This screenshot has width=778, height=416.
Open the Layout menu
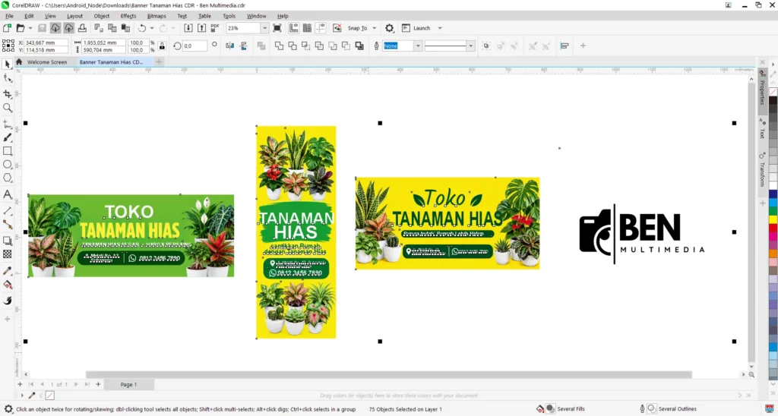(75, 16)
